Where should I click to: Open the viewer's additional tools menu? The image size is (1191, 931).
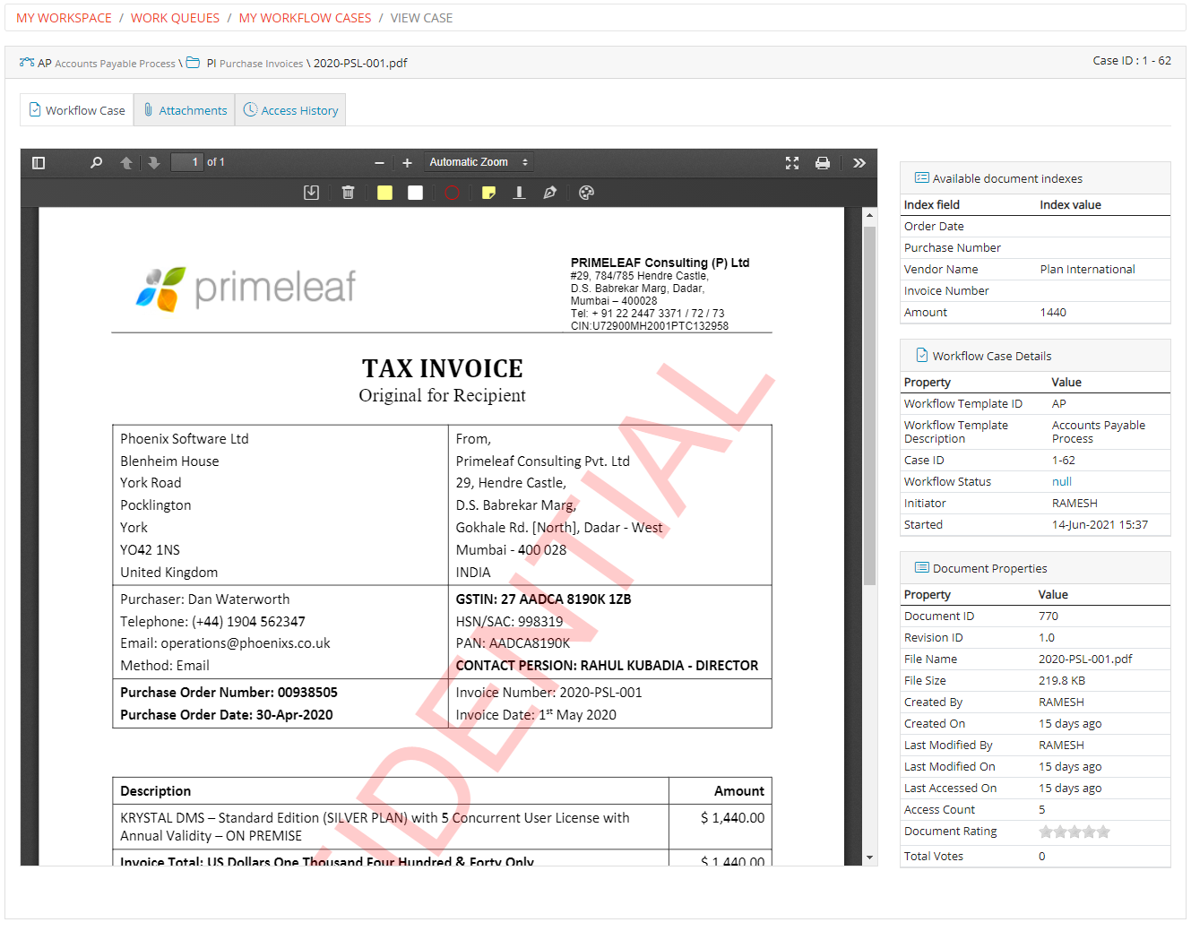pyautogui.click(x=859, y=163)
